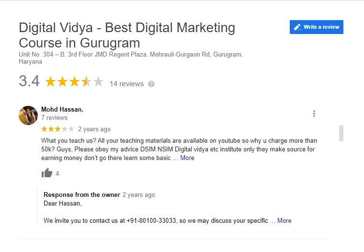The image size is (364, 252).
Task: Click the Response from the owner heading
Action: (x=82, y=195)
